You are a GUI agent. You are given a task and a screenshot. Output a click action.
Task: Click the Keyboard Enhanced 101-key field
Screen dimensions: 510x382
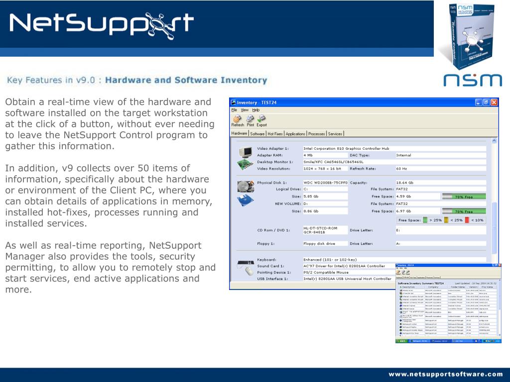pos(394,260)
